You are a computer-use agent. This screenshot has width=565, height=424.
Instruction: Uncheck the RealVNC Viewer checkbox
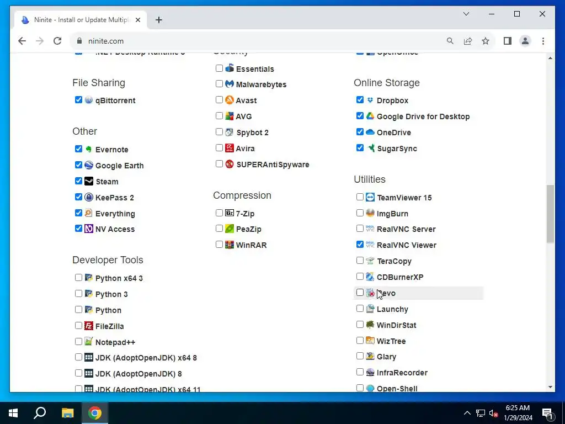(360, 245)
